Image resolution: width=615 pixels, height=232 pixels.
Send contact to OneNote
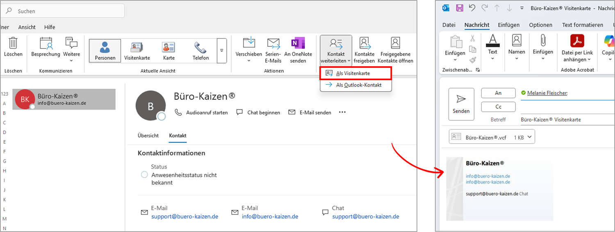tap(298, 44)
